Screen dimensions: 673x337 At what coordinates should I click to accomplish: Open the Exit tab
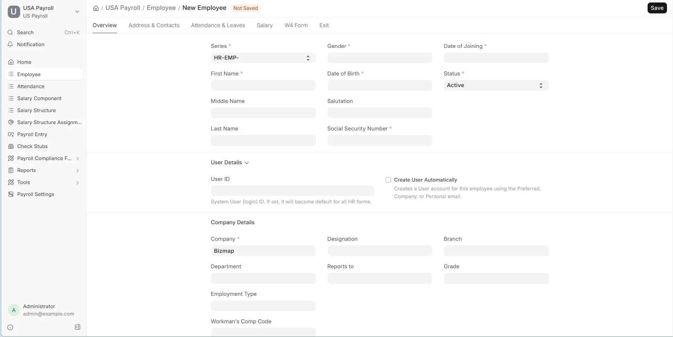(324, 25)
